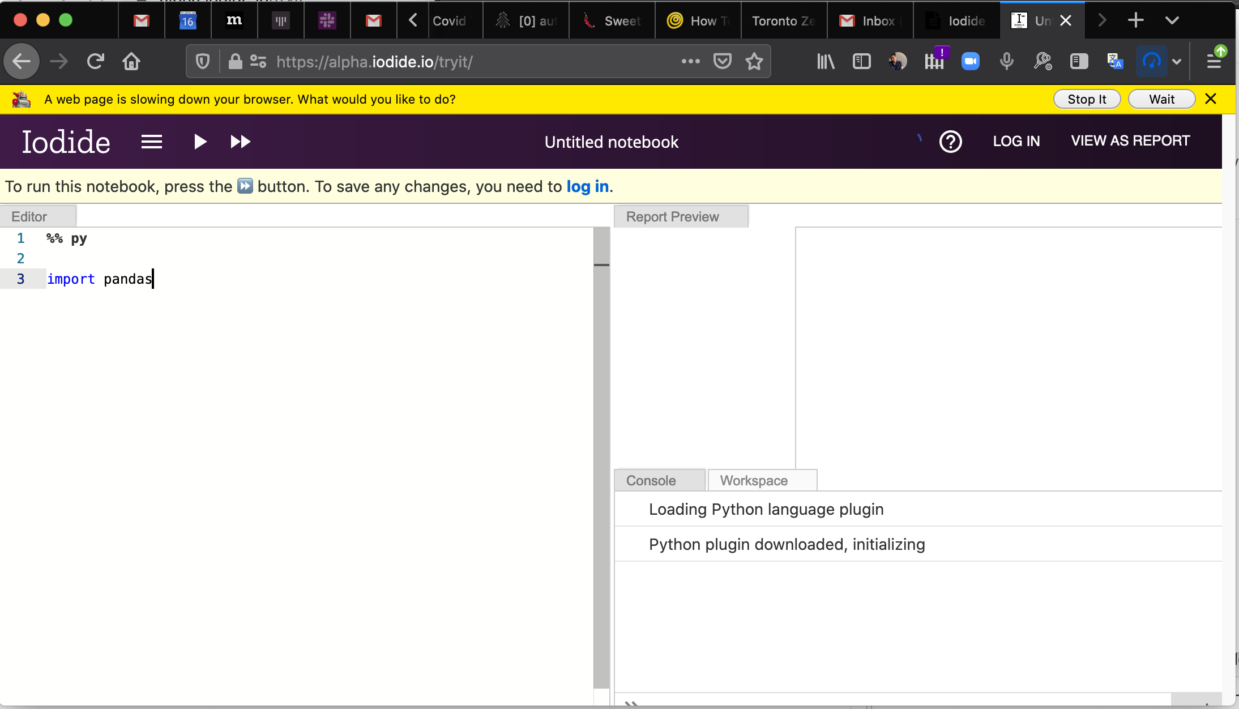Open the Iodide help question-mark icon
This screenshot has height=709, width=1239.
(950, 142)
